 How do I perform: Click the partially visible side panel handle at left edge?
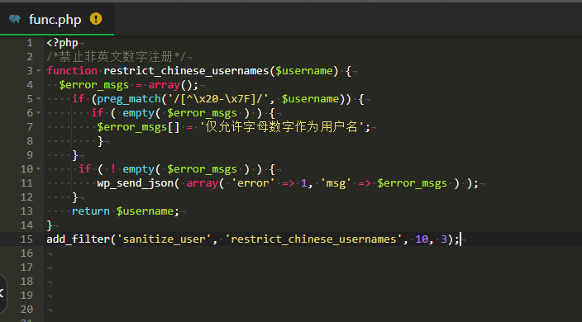pyautogui.click(x=3, y=293)
